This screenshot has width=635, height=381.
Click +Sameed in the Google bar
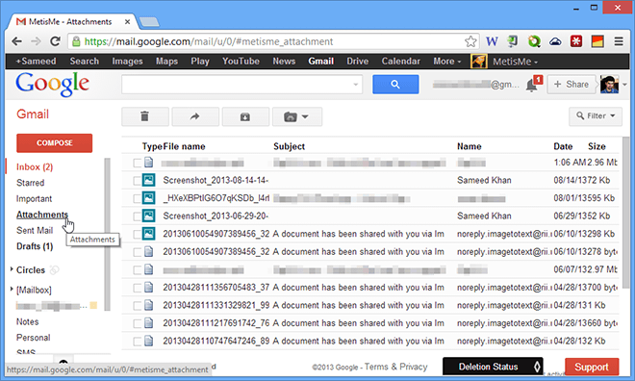pyautogui.click(x=36, y=62)
